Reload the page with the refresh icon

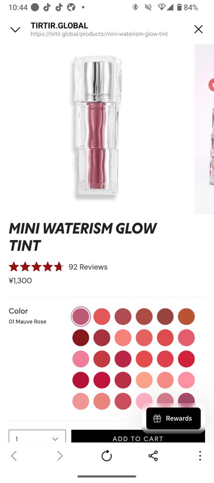pyautogui.click(x=107, y=456)
